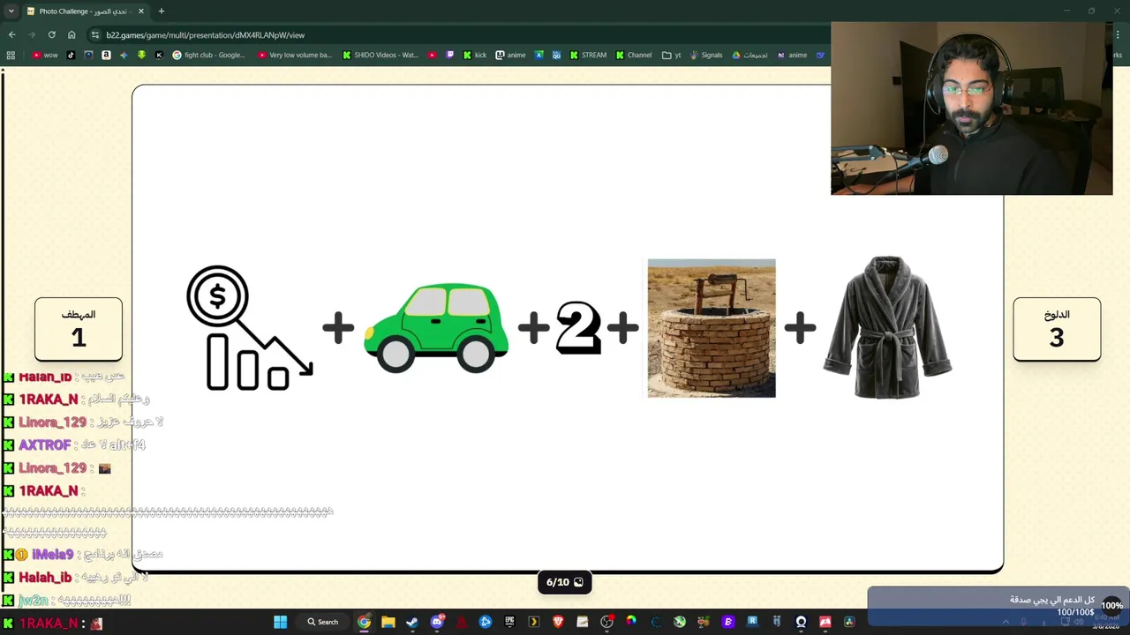The image size is (1130, 635).
Task: Select the brick well clue image
Action: point(712,328)
